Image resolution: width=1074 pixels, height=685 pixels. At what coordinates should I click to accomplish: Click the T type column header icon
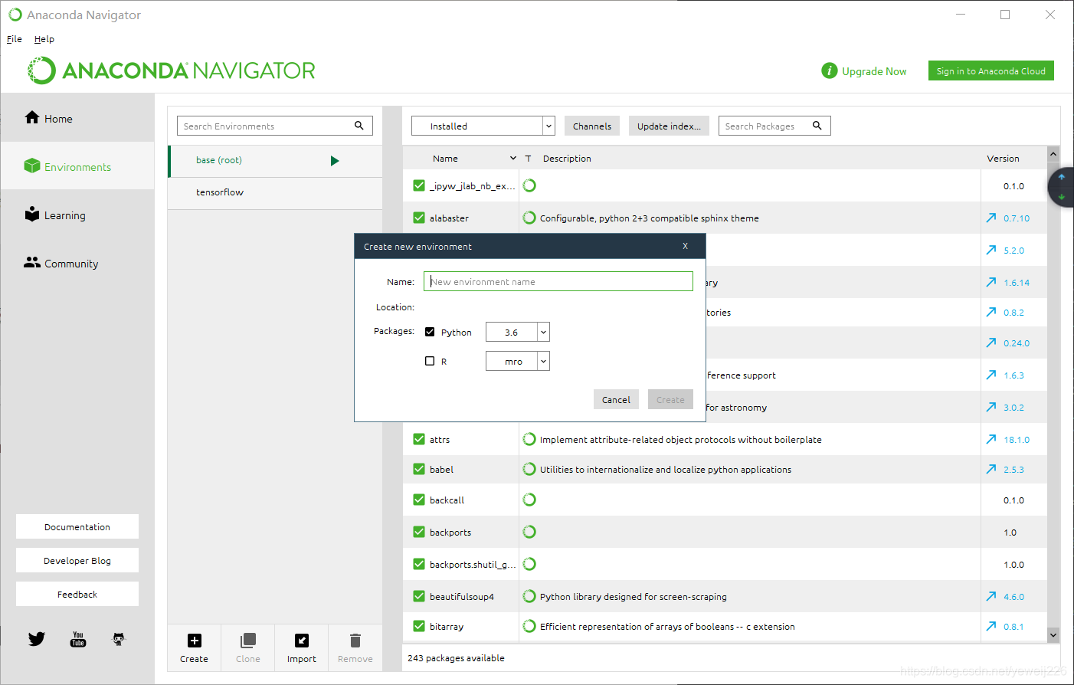coord(528,159)
